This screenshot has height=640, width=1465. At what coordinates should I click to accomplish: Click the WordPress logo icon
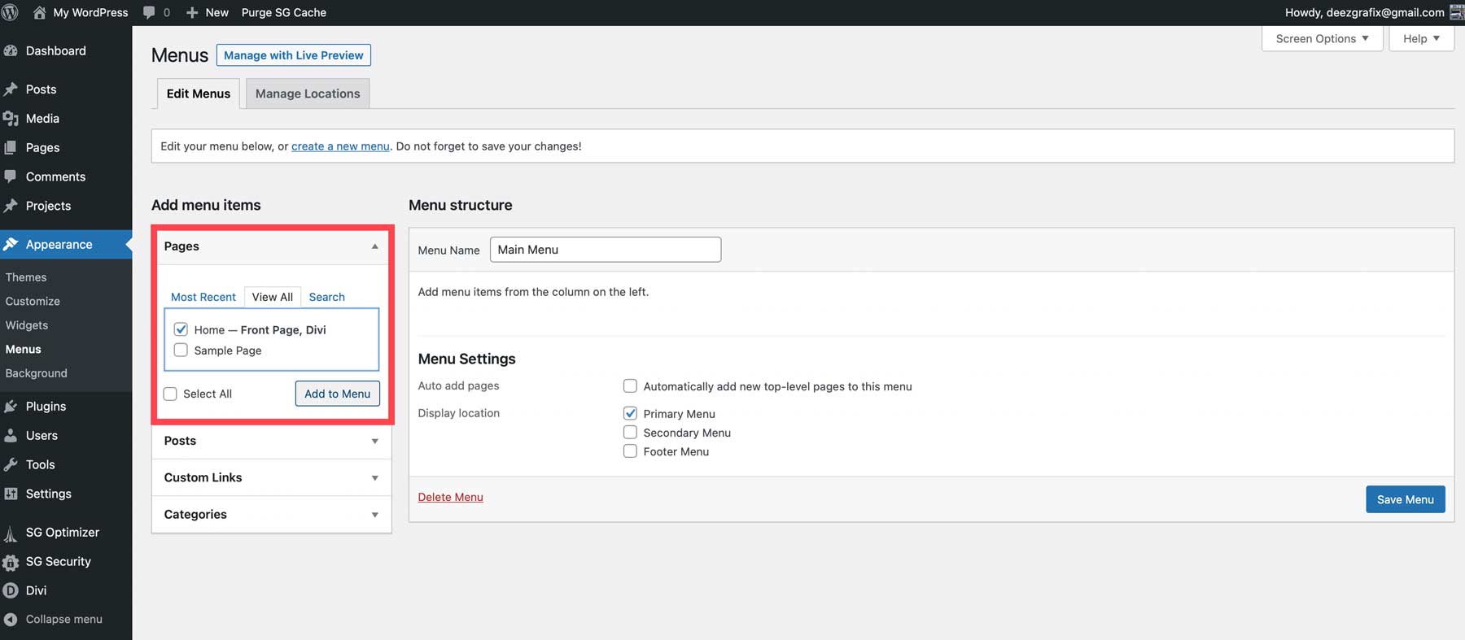pos(10,12)
